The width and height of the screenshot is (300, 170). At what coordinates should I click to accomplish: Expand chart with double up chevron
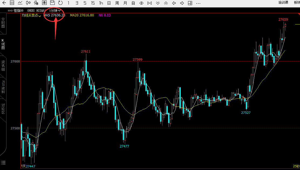click(x=166, y=3)
